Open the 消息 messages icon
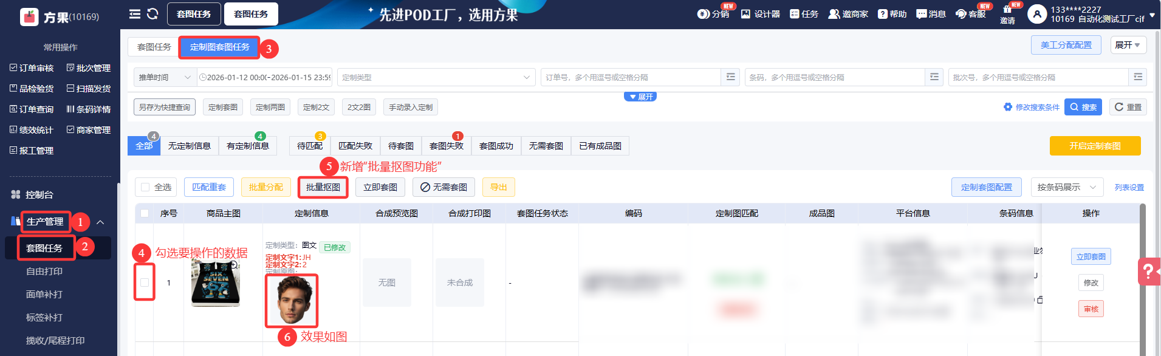Screen dimensions: 1161x356 [x=931, y=14]
